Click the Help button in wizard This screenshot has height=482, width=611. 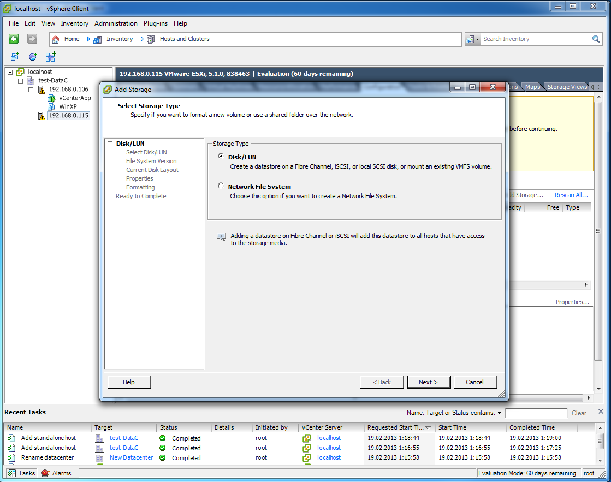(x=129, y=382)
